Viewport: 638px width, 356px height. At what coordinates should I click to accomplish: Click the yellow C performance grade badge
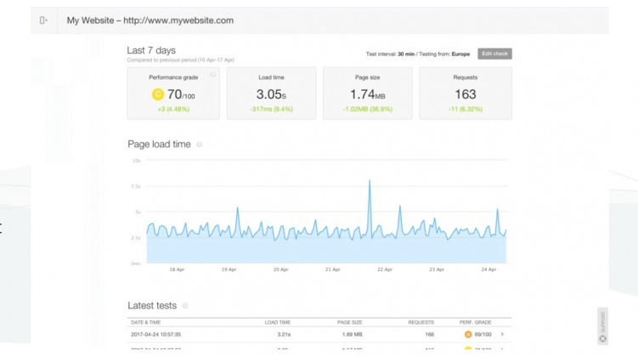pos(157,94)
